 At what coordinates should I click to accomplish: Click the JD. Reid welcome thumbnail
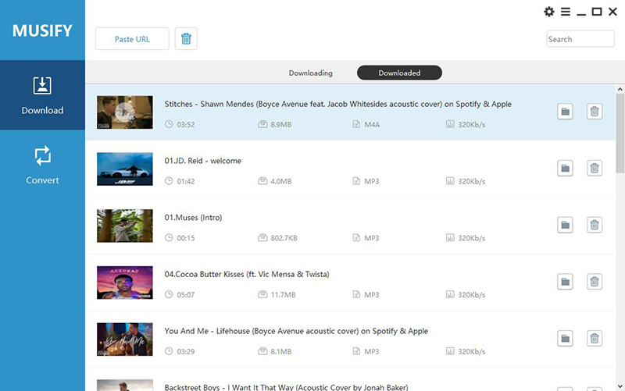coord(125,169)
